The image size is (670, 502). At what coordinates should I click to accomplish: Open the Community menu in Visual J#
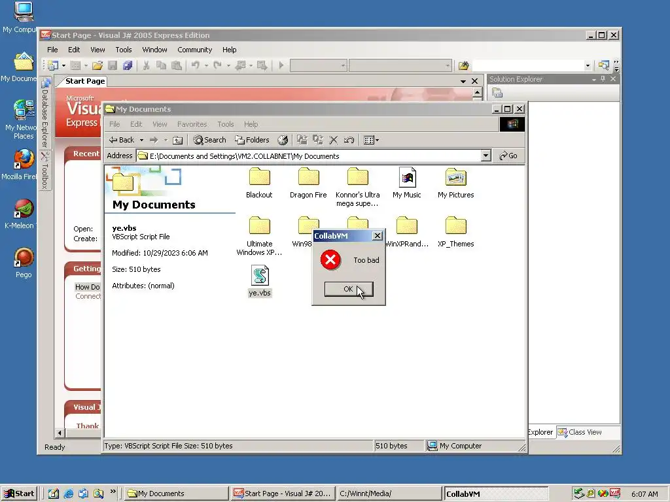coord(194,50)
